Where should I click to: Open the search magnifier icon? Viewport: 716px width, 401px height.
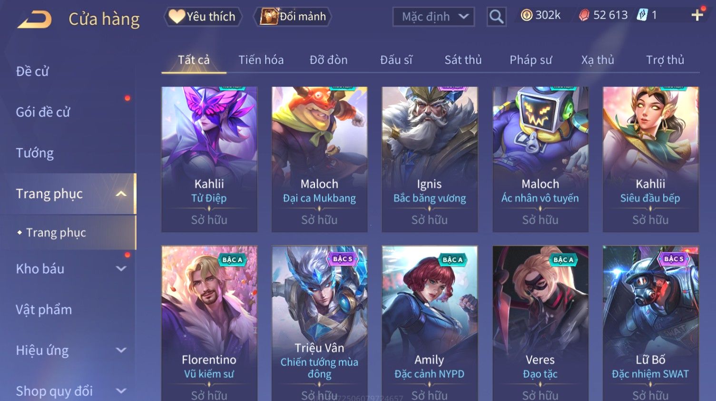[x=496, y=17]
